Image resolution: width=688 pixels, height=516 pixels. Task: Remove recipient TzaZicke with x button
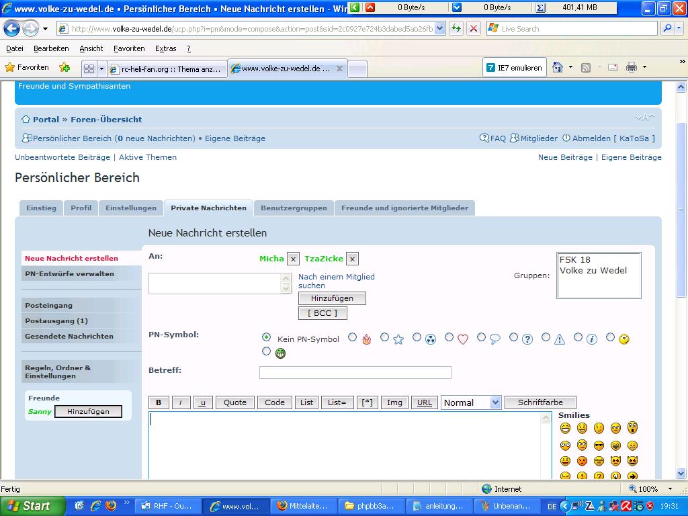tap(352, 259)
